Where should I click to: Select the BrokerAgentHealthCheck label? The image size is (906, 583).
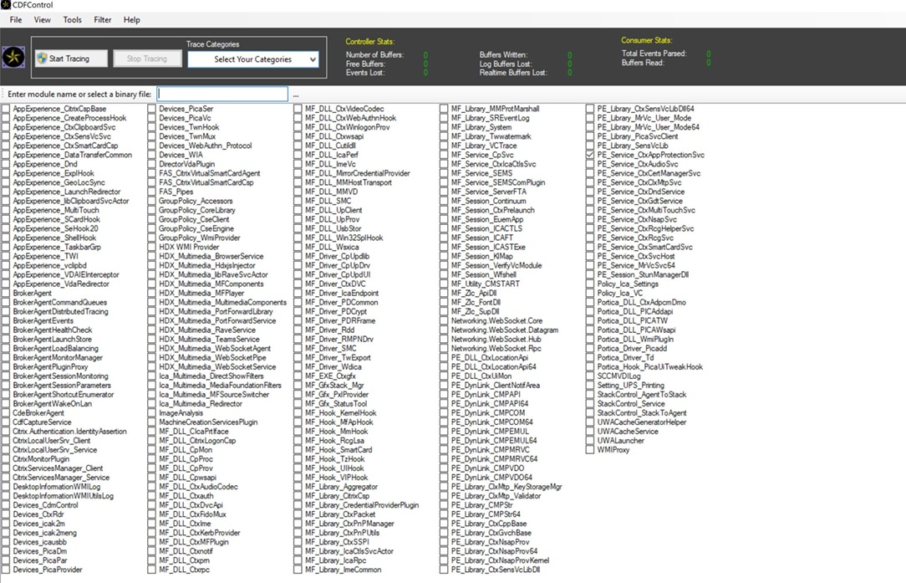point(53,330)
